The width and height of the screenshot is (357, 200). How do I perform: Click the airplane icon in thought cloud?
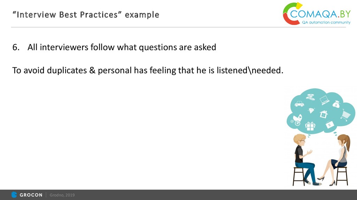click(310, 97)
